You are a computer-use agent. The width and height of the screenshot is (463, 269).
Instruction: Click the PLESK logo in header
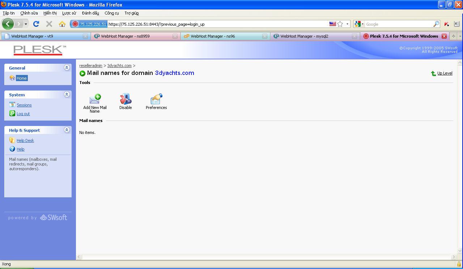pos(40,50)
